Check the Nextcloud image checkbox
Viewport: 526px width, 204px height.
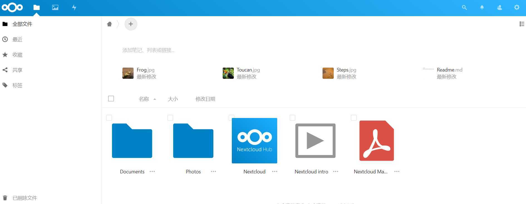coord(231,118)
